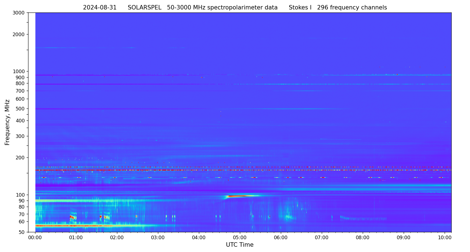Click the 2024-08-31 date in the title
The width and height of the screenshot is (470, 252).
pos(100,8)
